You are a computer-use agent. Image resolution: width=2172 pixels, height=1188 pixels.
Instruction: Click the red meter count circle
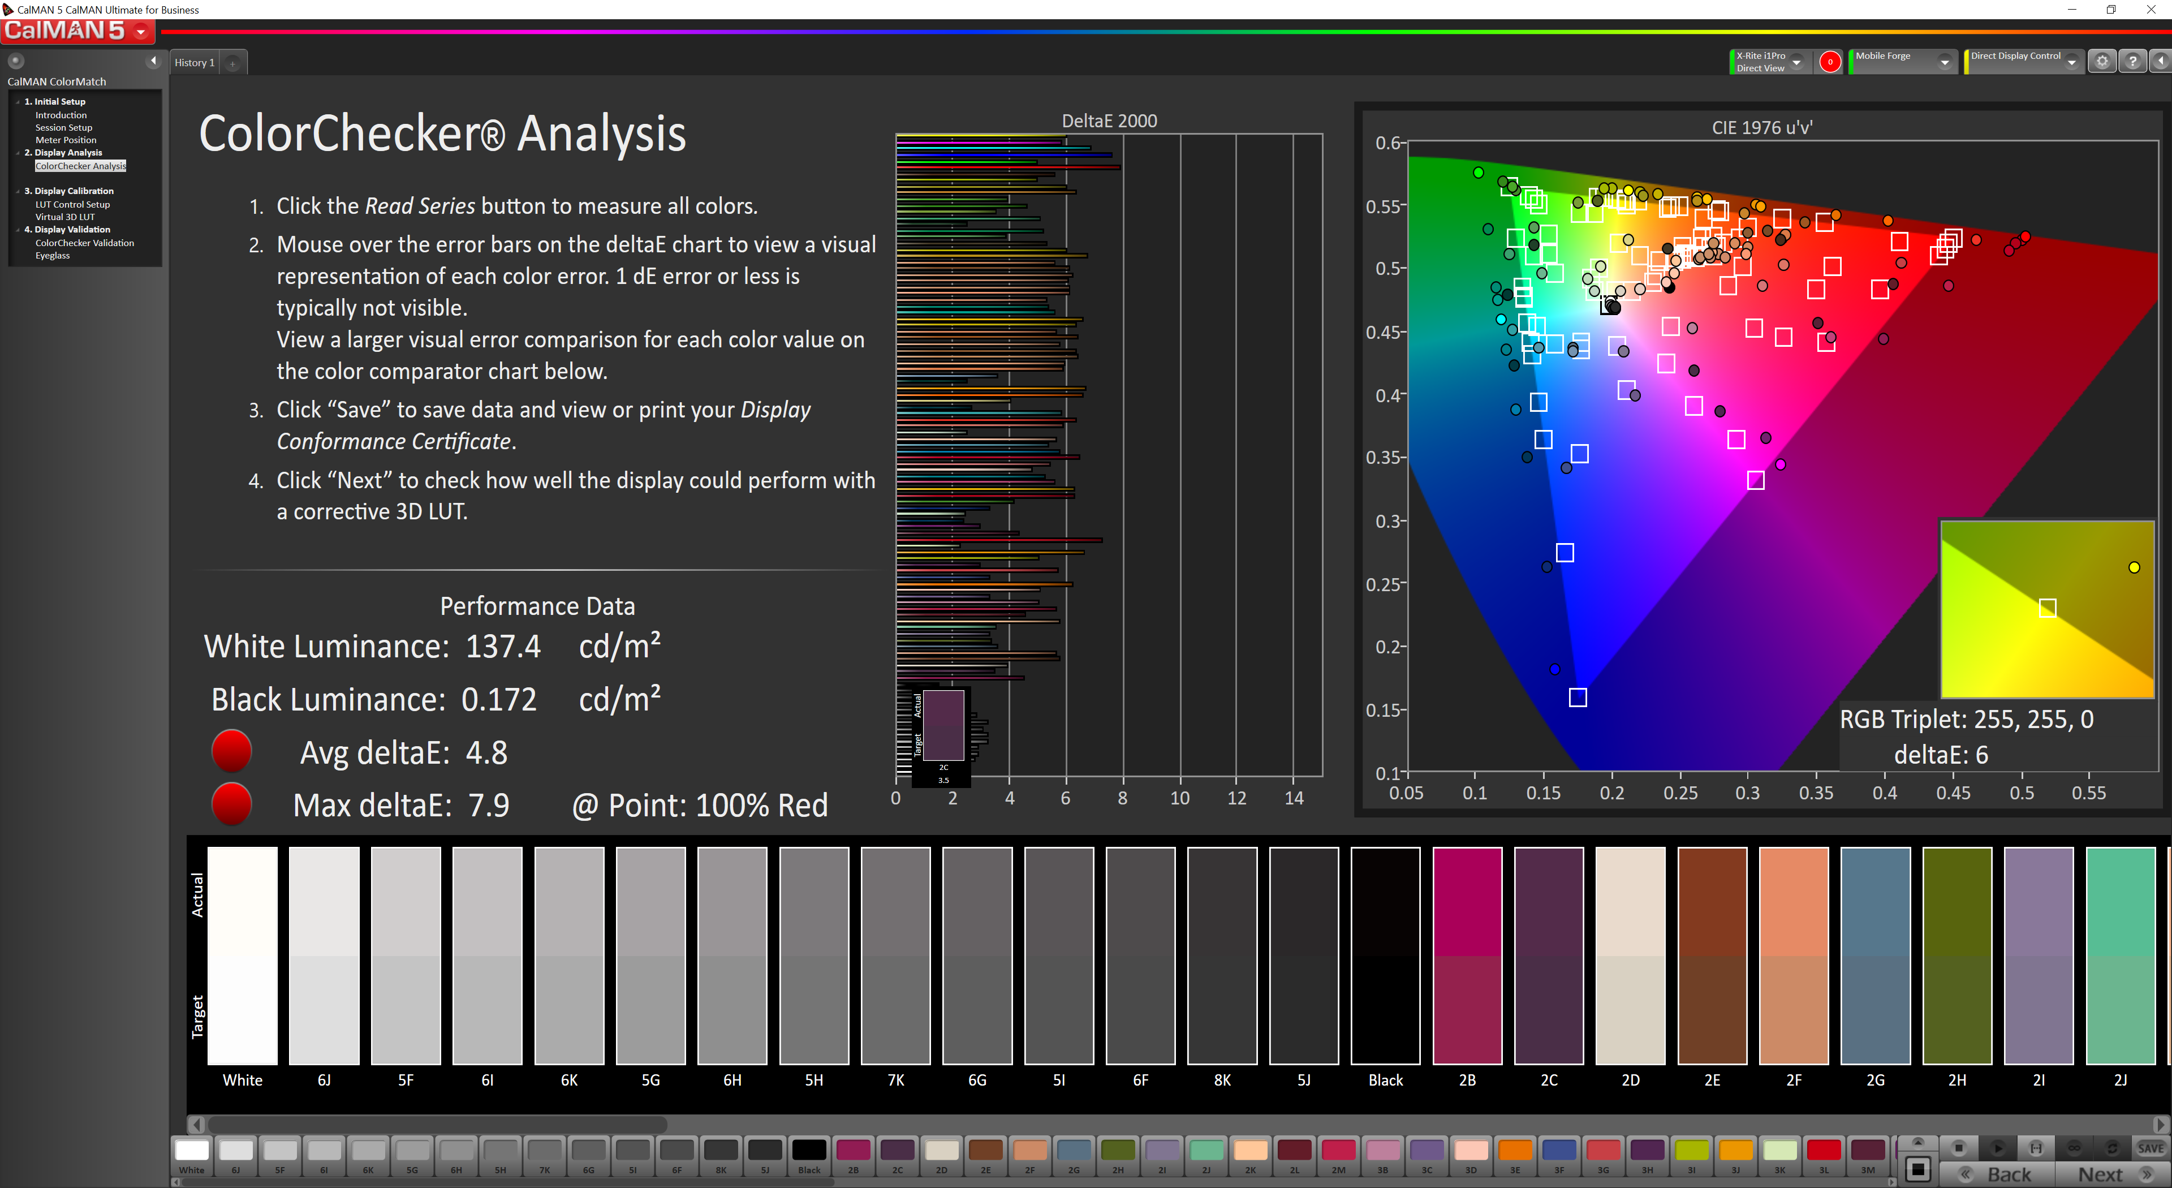point(1830,62)
